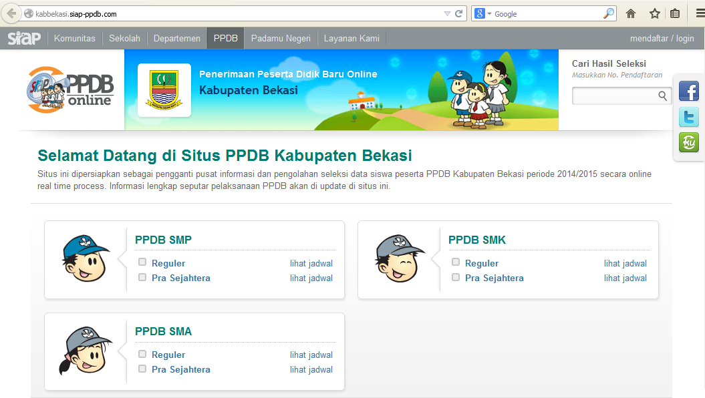Check Reguler under PPDB SMP
The height and width of the screenshot is (398, 705).
142,262
